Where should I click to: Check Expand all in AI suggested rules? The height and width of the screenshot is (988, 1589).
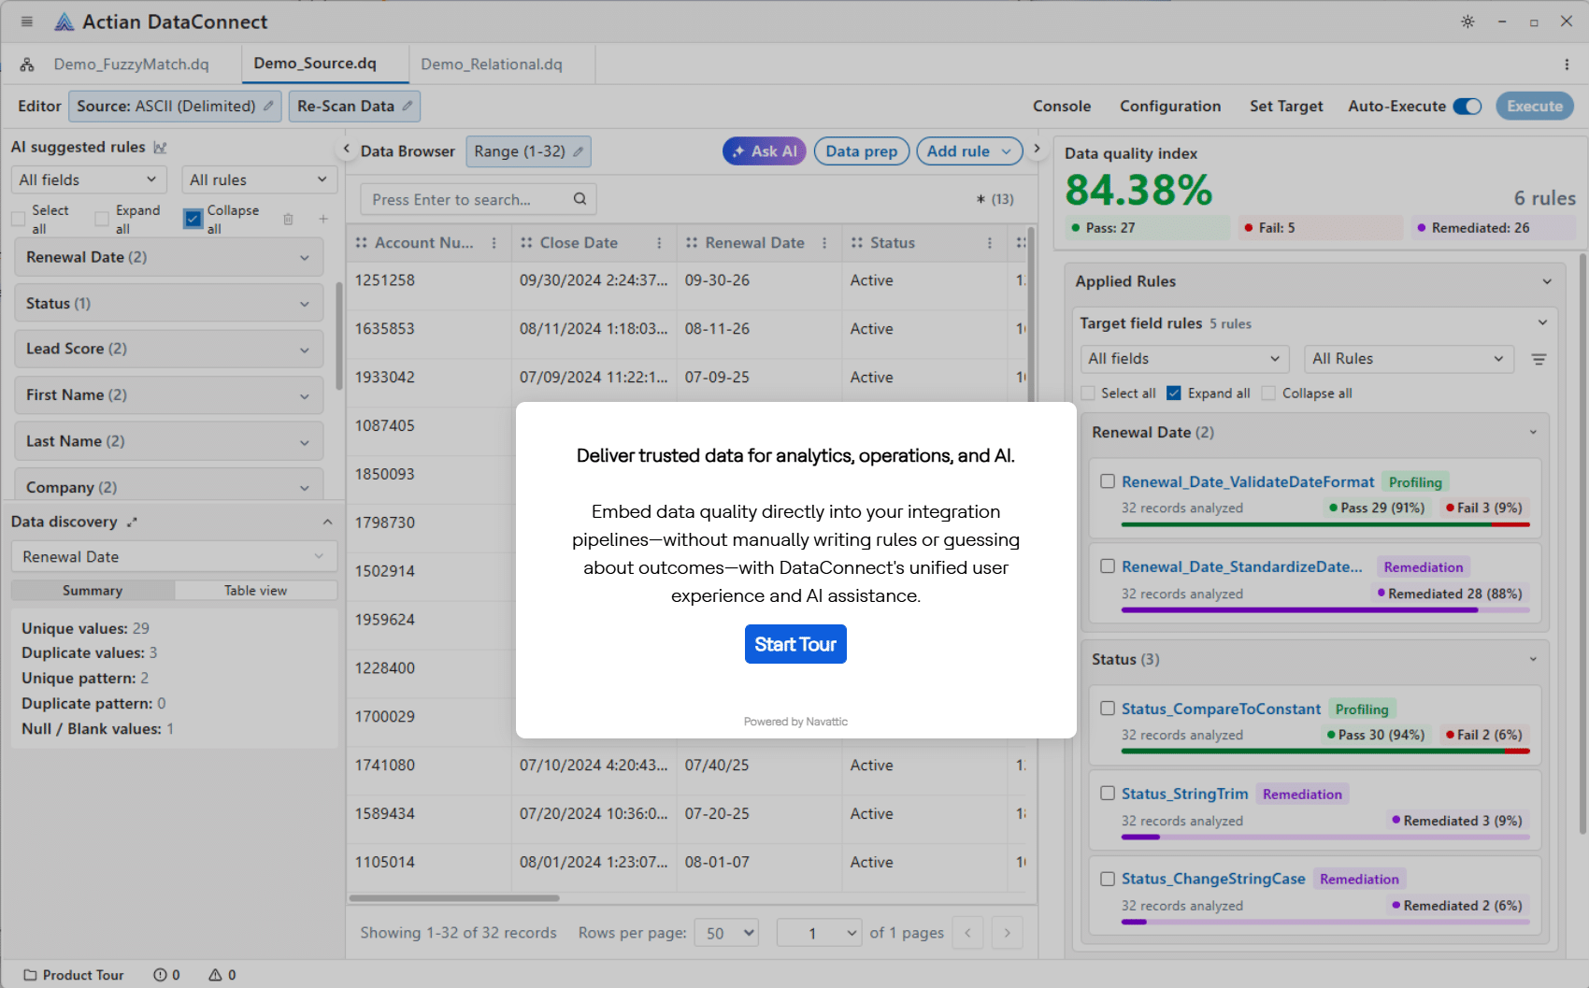coord(102,219)
